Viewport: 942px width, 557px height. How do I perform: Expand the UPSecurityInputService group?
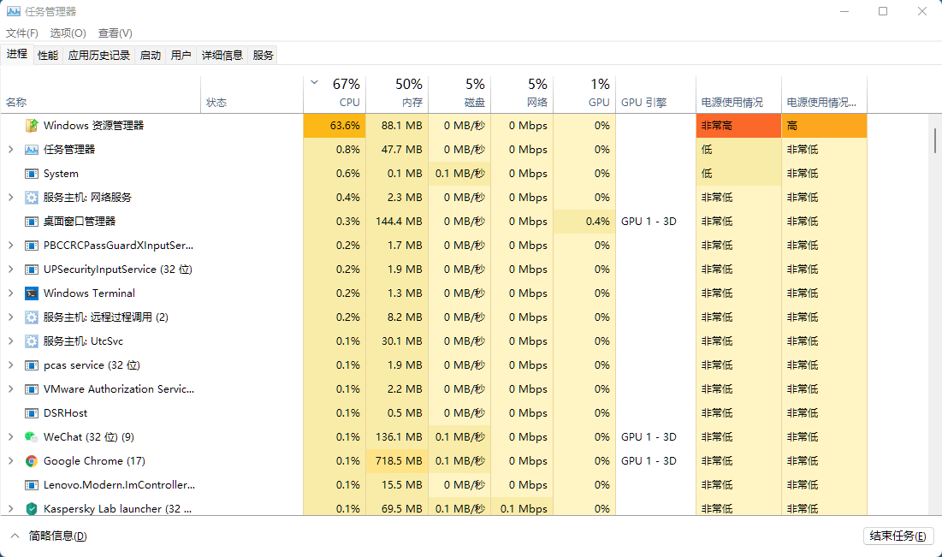point(11,270)
